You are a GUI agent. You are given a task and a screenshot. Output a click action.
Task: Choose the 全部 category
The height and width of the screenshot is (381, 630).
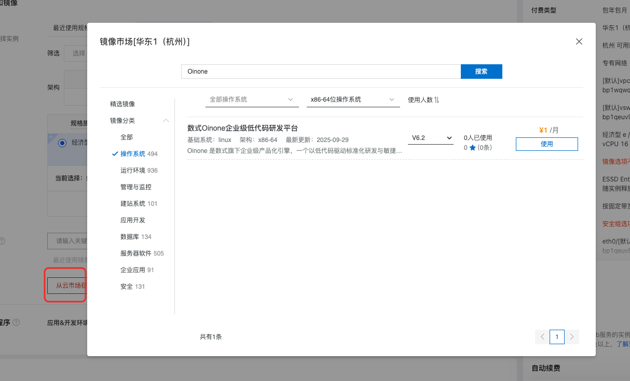point(127,137)
